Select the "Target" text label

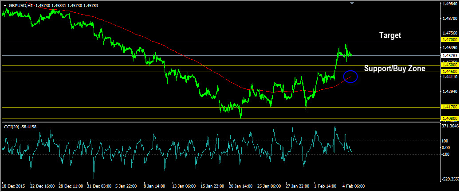[x=390, y=35]
